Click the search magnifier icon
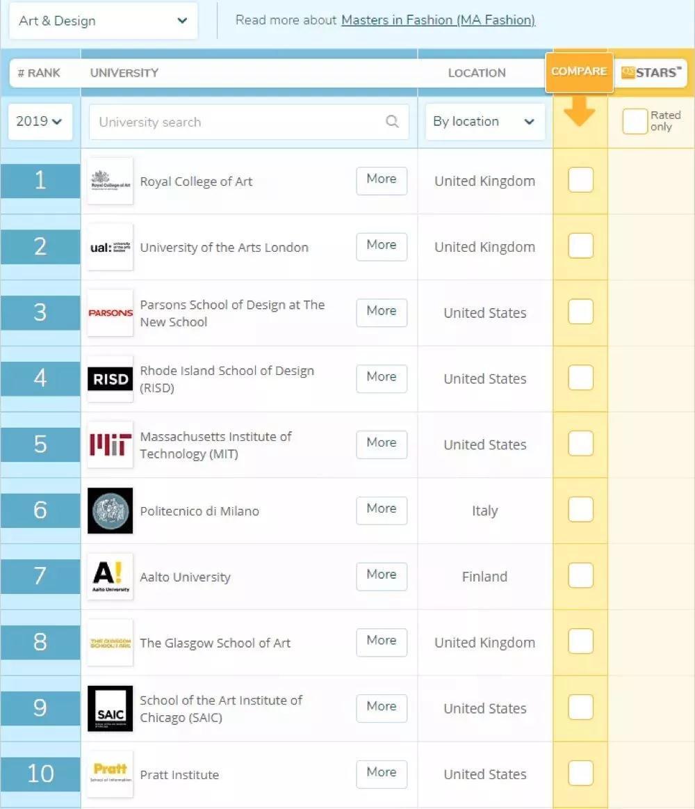 coord(392,122)
